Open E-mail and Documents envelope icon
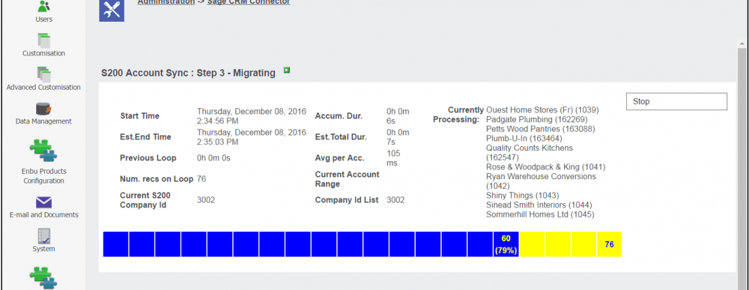Image resolution: width=749 pixels, height=290 pixels. [44, 202]
